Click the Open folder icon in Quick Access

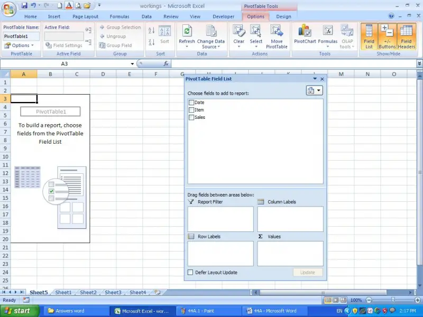point(87,5)
